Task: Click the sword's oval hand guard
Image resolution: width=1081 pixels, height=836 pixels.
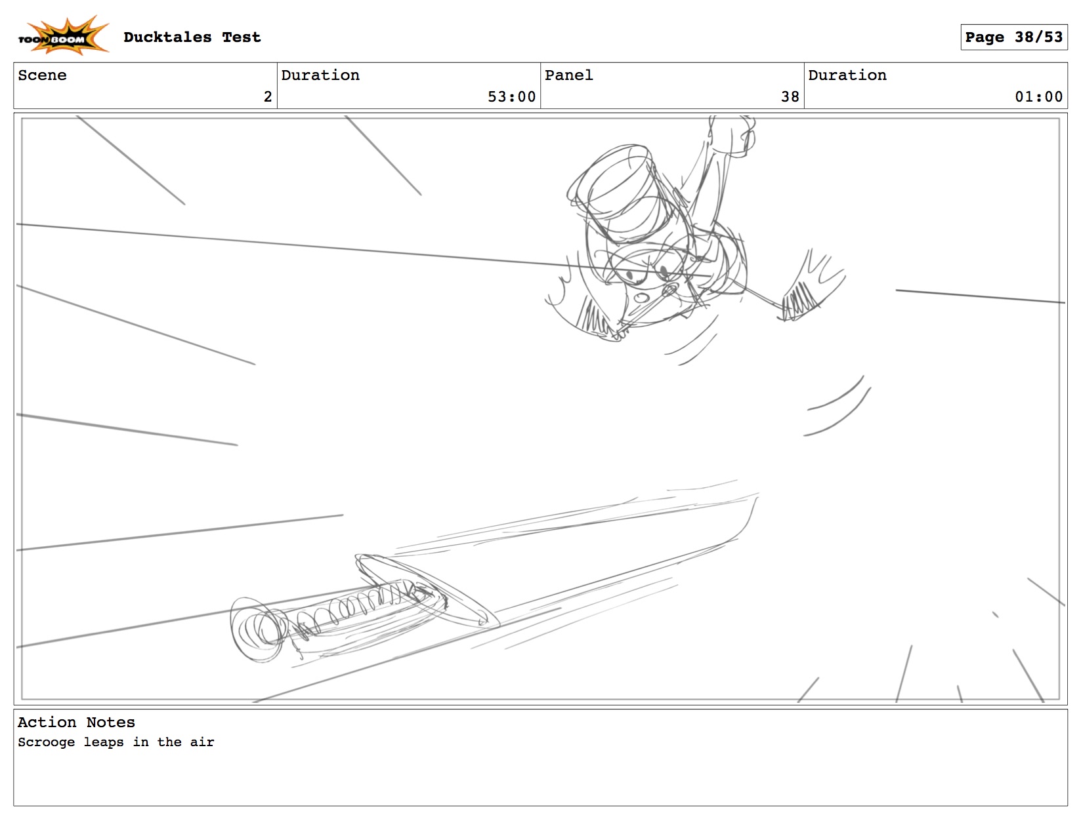Action: [427, 590]
